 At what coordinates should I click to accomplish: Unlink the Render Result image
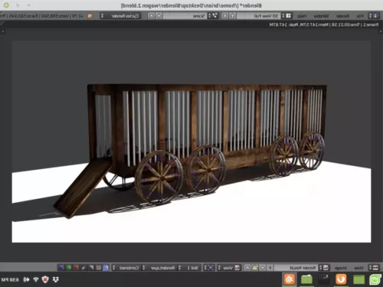[247, 268]
